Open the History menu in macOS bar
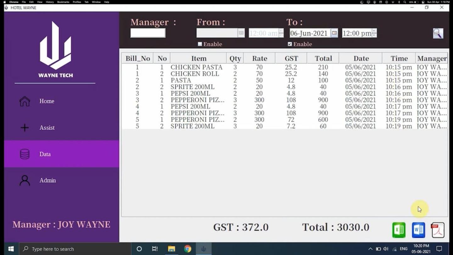This screenshot has height=255, width=453. point(50,2)
